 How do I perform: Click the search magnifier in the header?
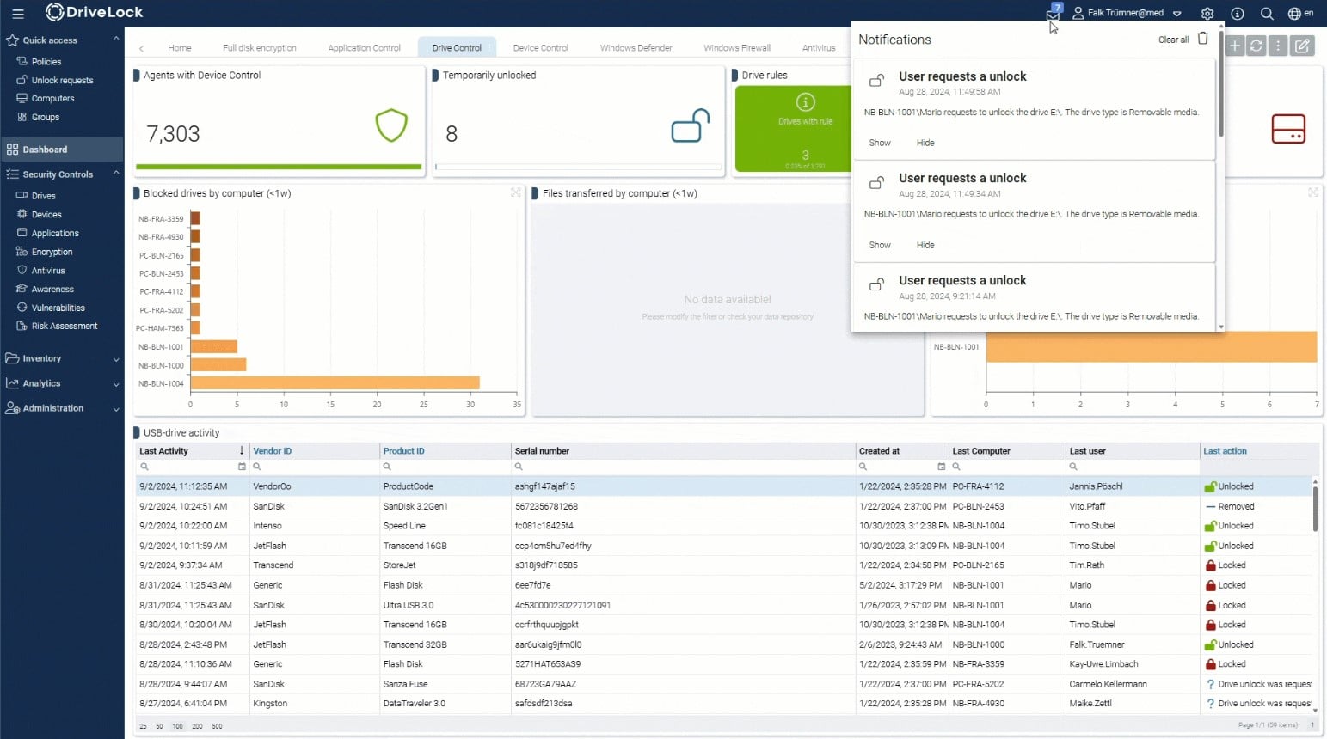click(1267, 14)
